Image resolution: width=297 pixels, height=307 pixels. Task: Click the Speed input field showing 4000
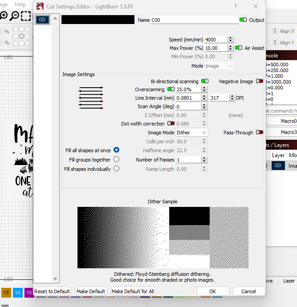pyautogui.click(x=216, y=39)
